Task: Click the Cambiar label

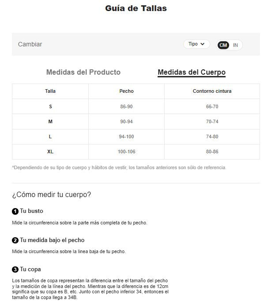Action: click(30, 44)
